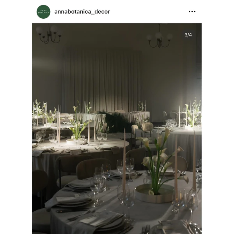Click the tall taper candle on the front table
The image size is (234, 234).
[124, 160]
